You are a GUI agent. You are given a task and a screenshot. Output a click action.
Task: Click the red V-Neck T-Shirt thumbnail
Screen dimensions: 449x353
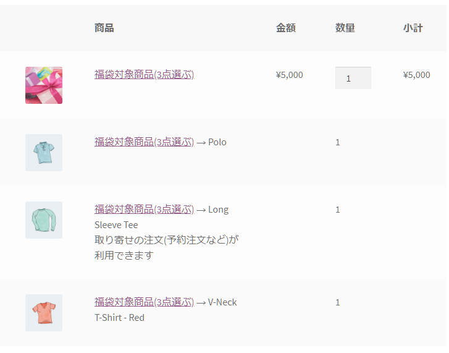click(x=44, y=313)
